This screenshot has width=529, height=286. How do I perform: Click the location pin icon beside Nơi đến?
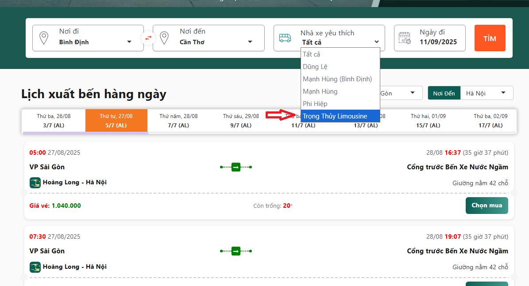tap(164, 38)
